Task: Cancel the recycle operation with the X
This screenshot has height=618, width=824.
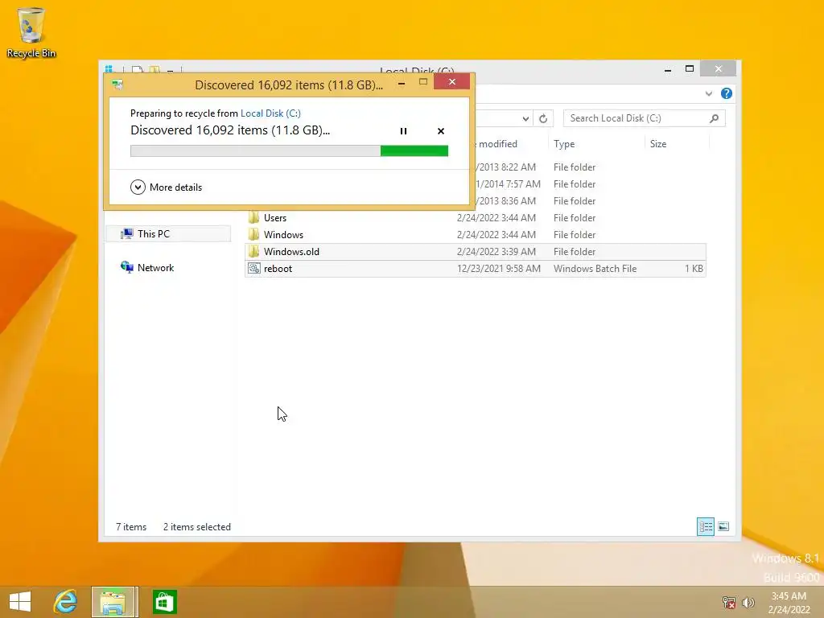Action: pyautogui.click(x=441, y=131)
